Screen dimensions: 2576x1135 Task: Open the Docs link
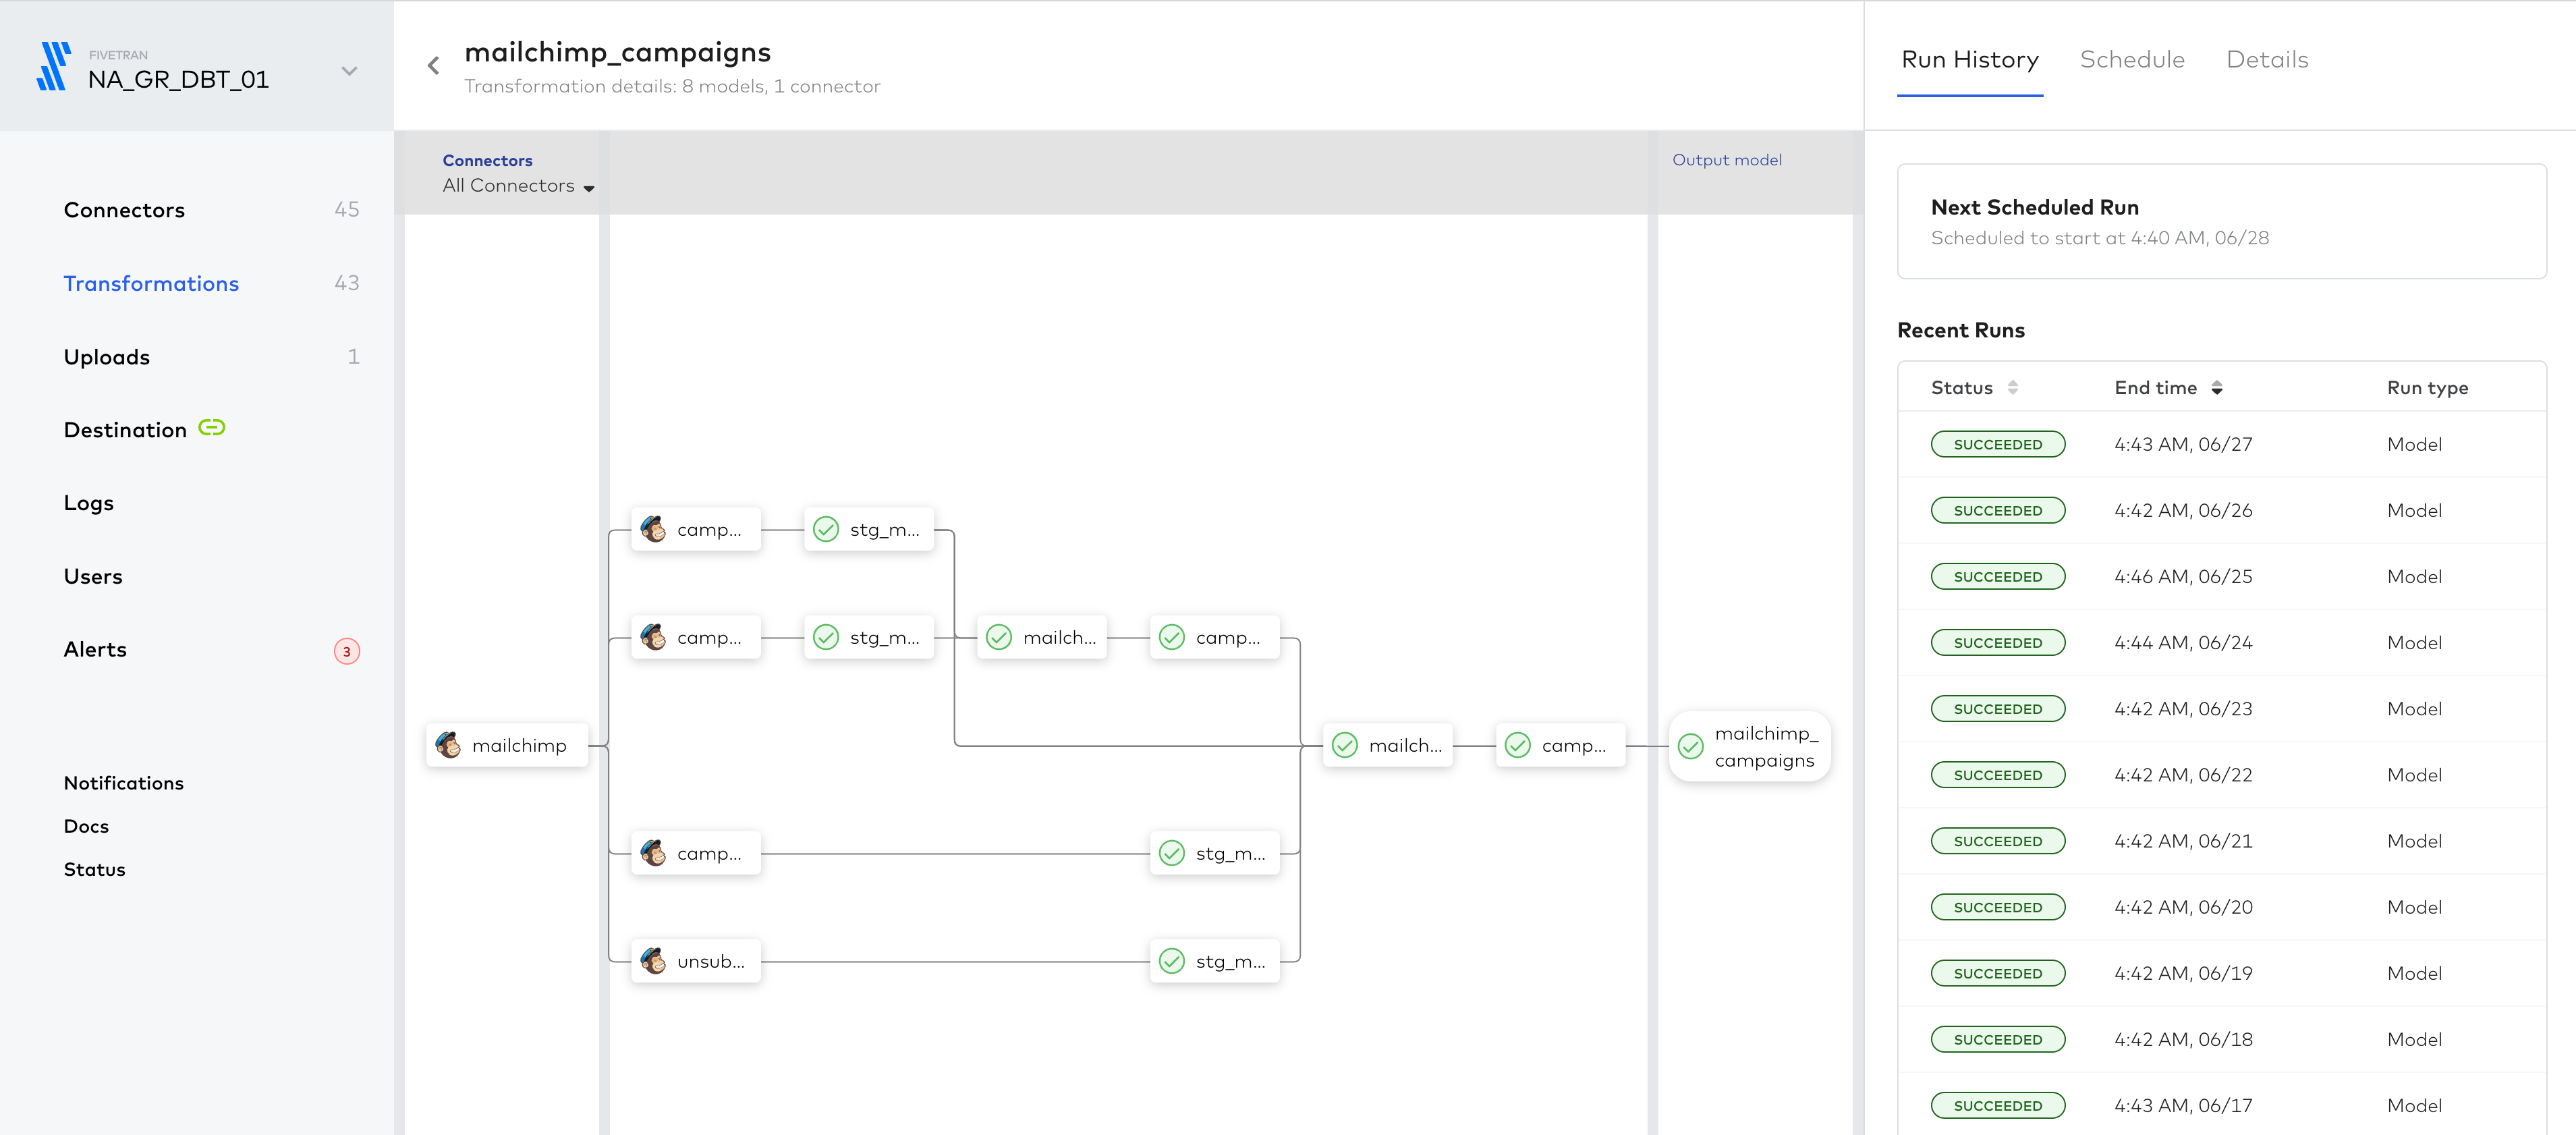86,826
